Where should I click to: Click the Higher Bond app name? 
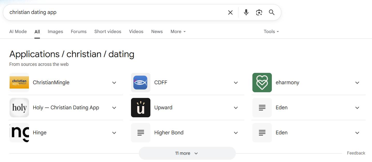[x=169, y=133]
